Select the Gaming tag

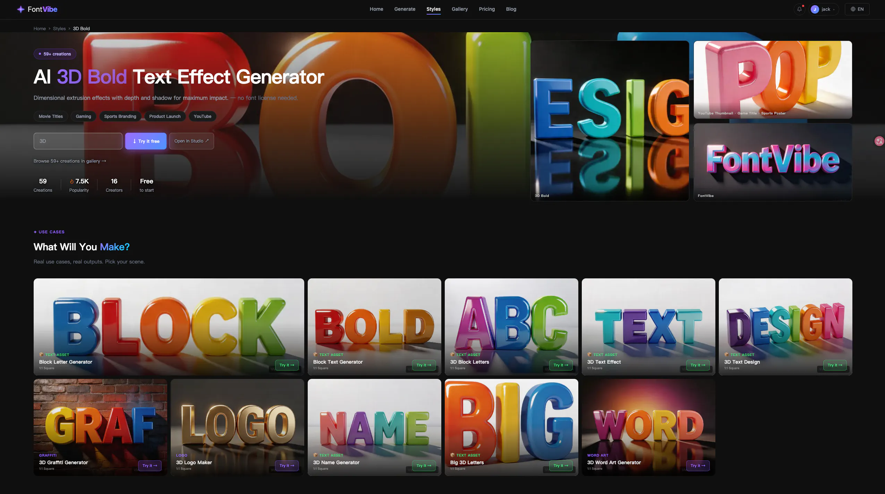coord(83,116)
